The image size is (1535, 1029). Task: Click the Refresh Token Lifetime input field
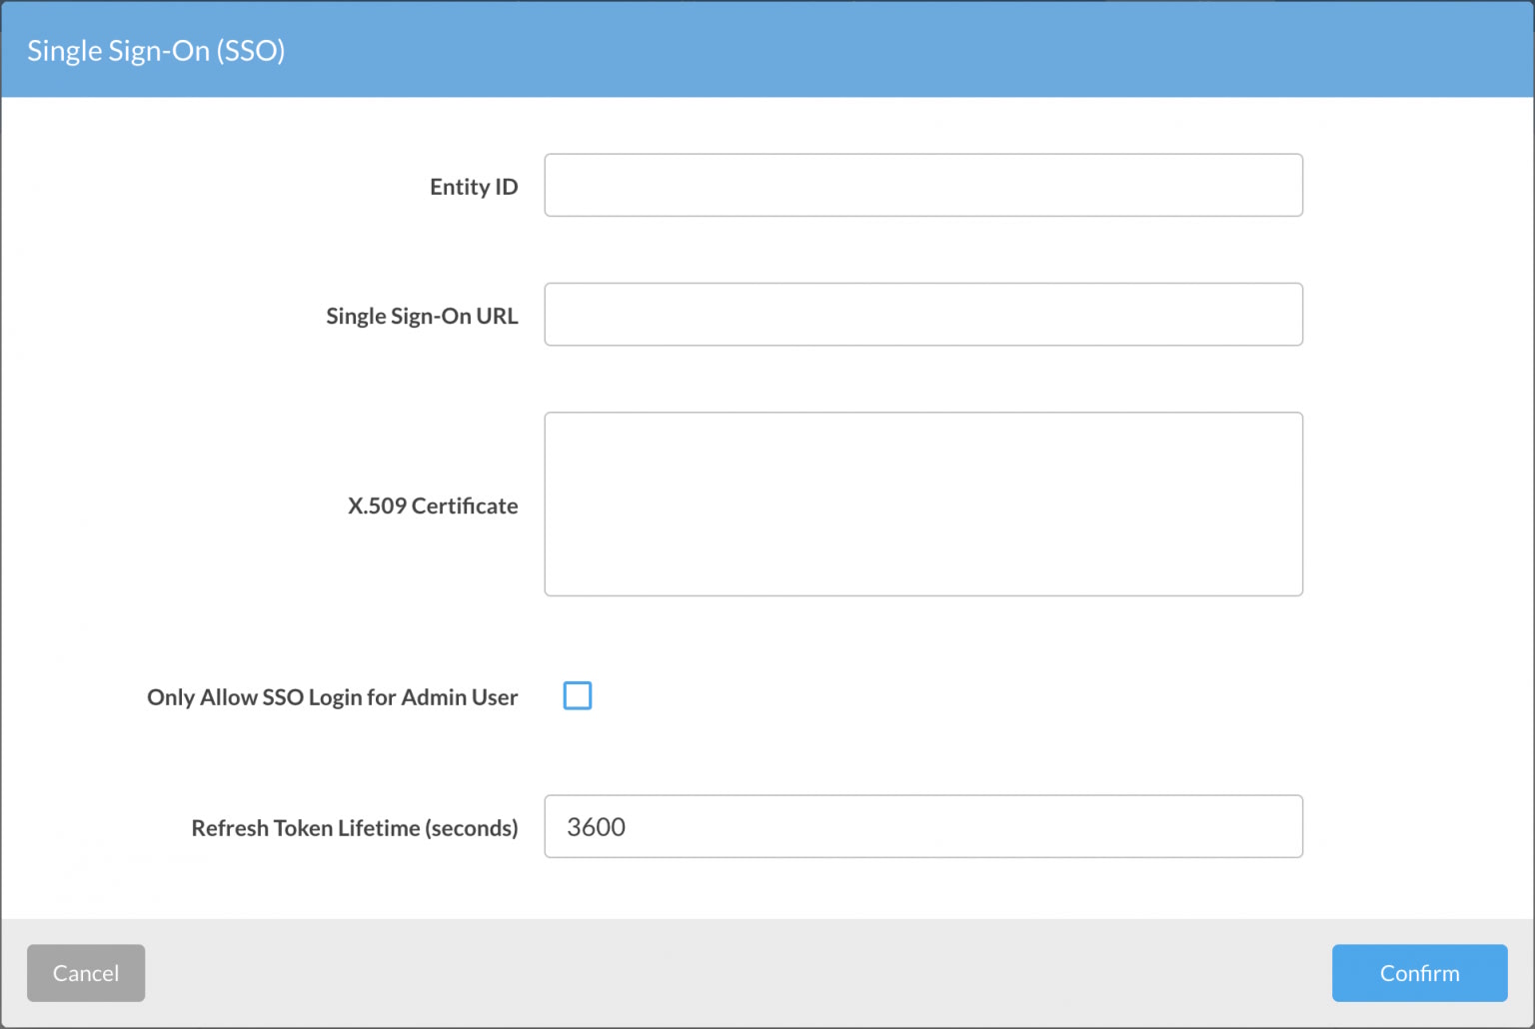coord(922,826)
